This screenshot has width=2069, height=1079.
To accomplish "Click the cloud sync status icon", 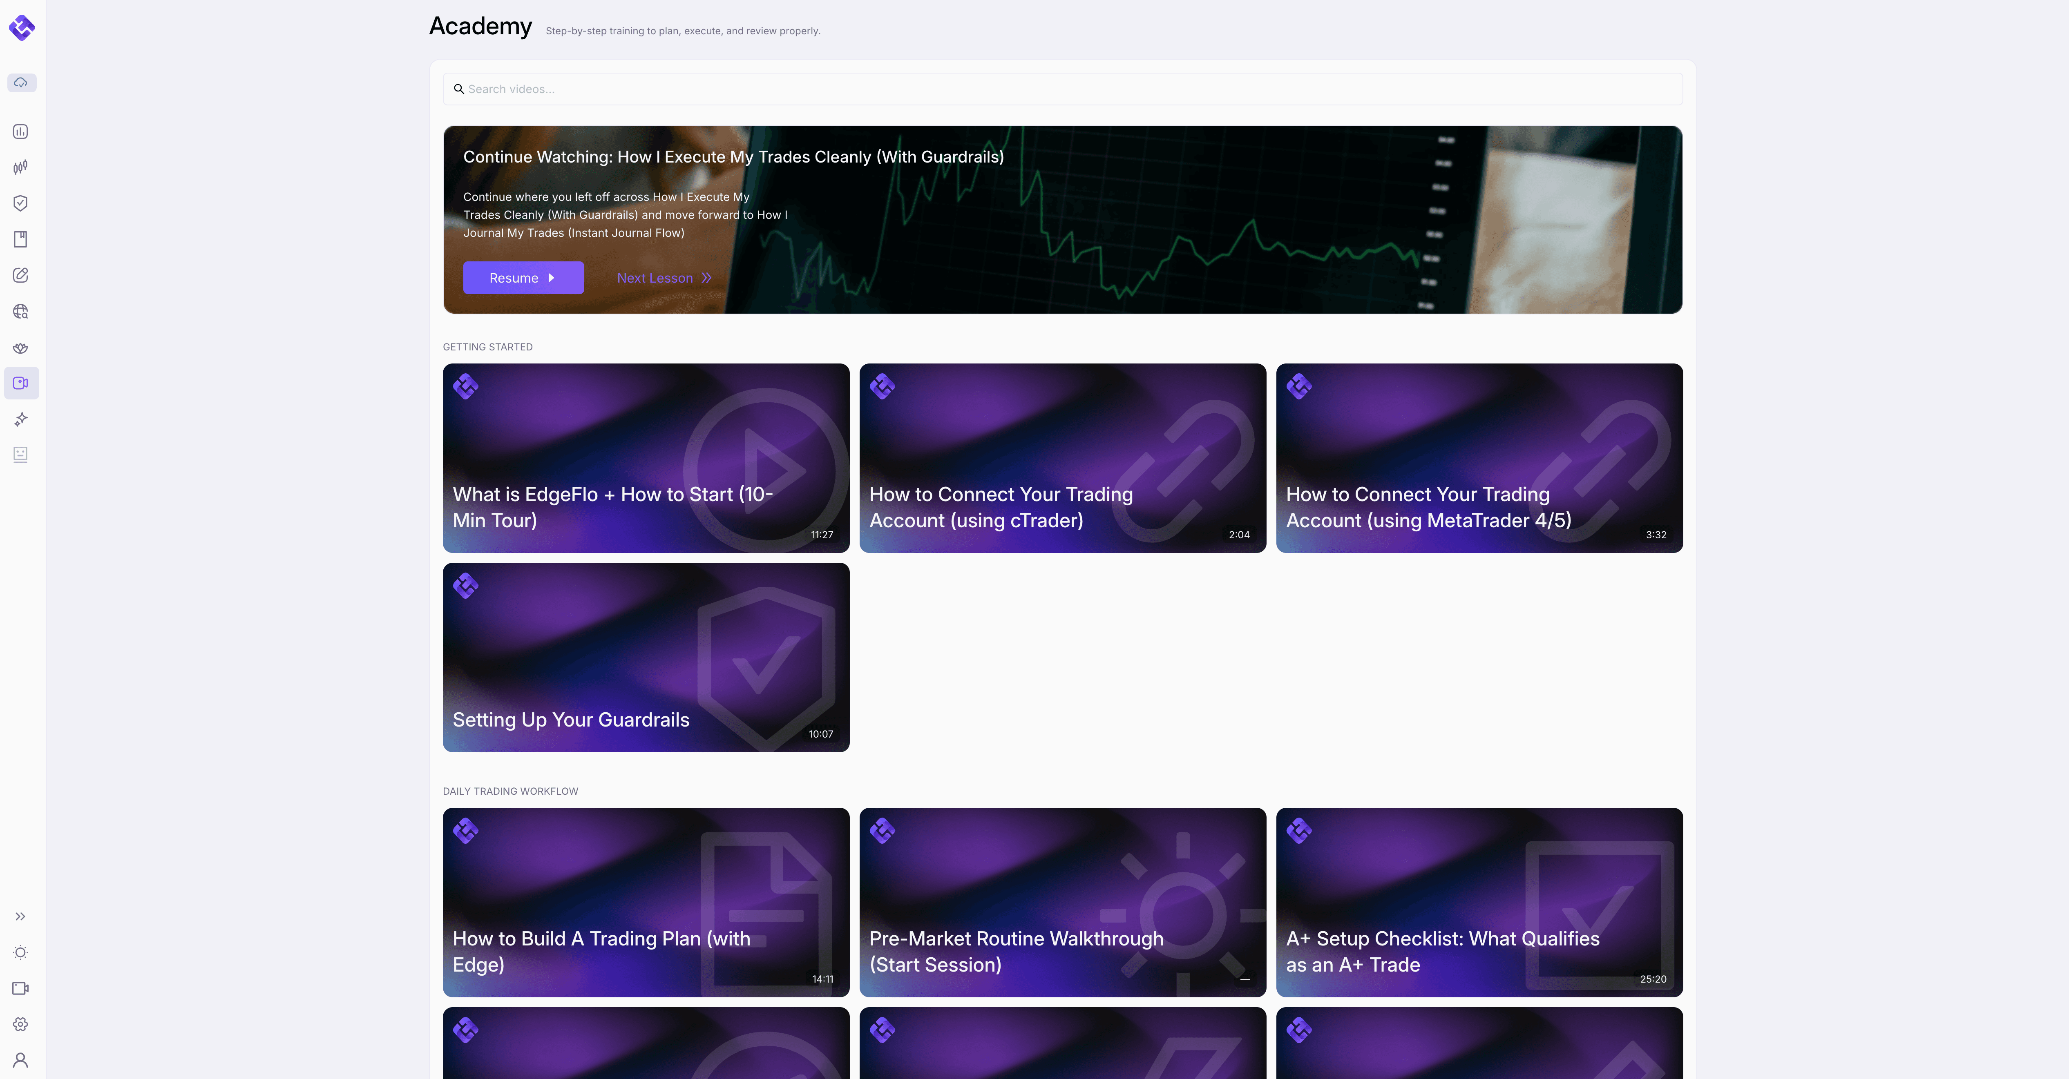I will [x=22, y=82].
